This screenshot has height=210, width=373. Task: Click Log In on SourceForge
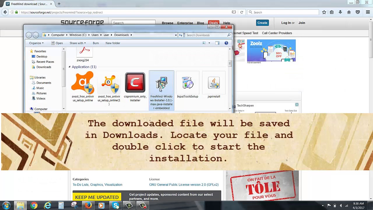click(x=286, y=23)
